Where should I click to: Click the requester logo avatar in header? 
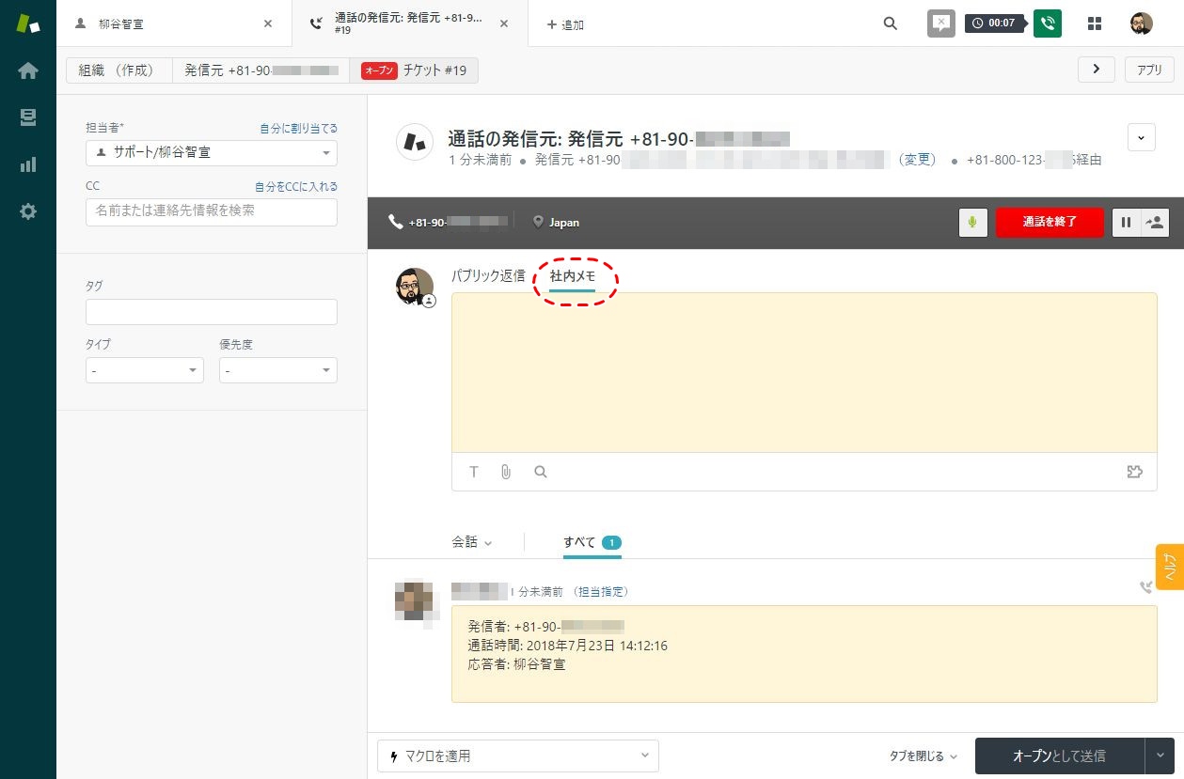pos(415,142)
